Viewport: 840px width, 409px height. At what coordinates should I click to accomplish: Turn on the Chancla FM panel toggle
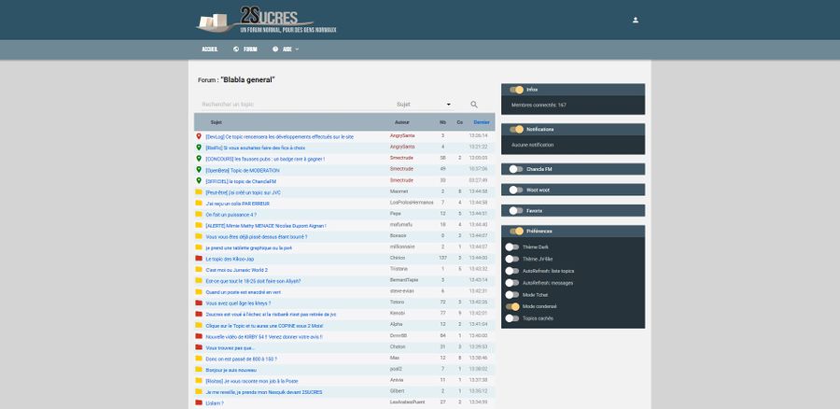(516, 168)
